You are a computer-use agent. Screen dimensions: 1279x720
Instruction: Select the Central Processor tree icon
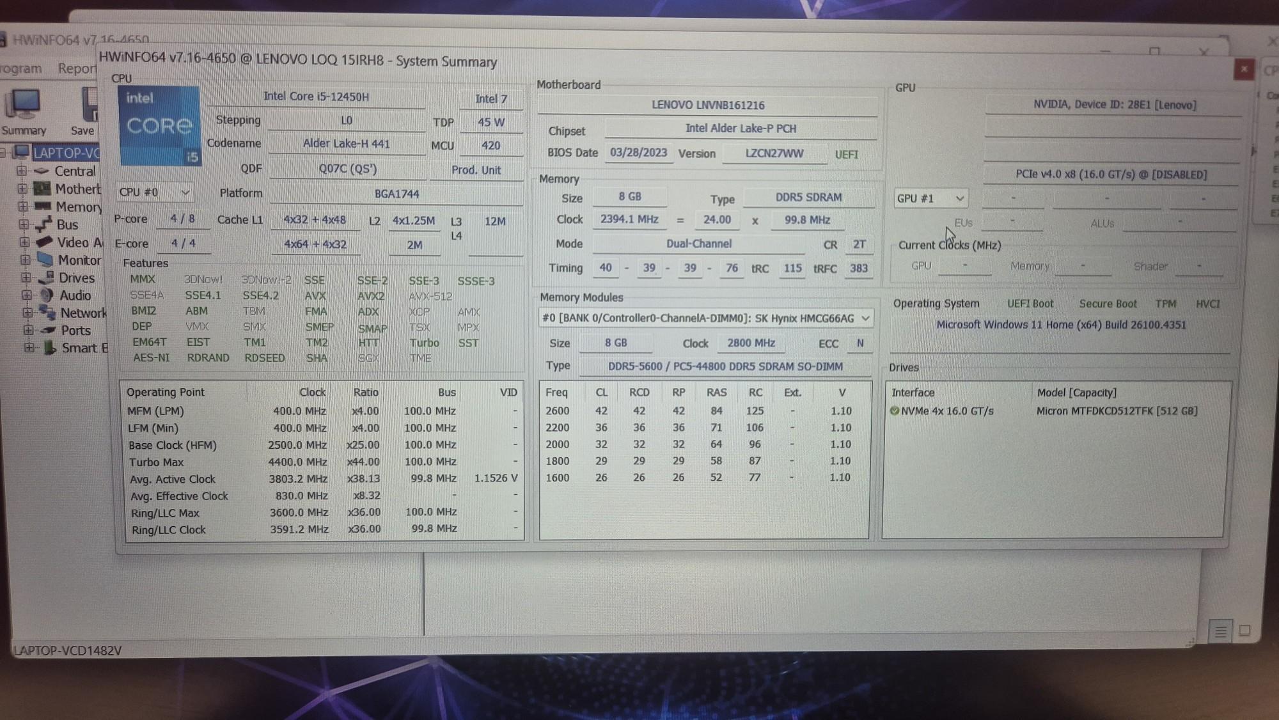[42, 171]
